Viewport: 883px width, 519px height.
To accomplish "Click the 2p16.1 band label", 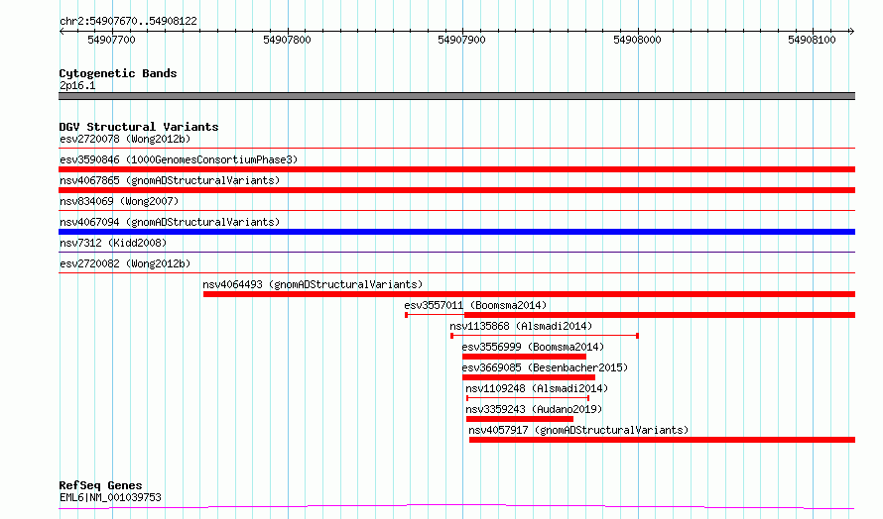I will 77,85.
